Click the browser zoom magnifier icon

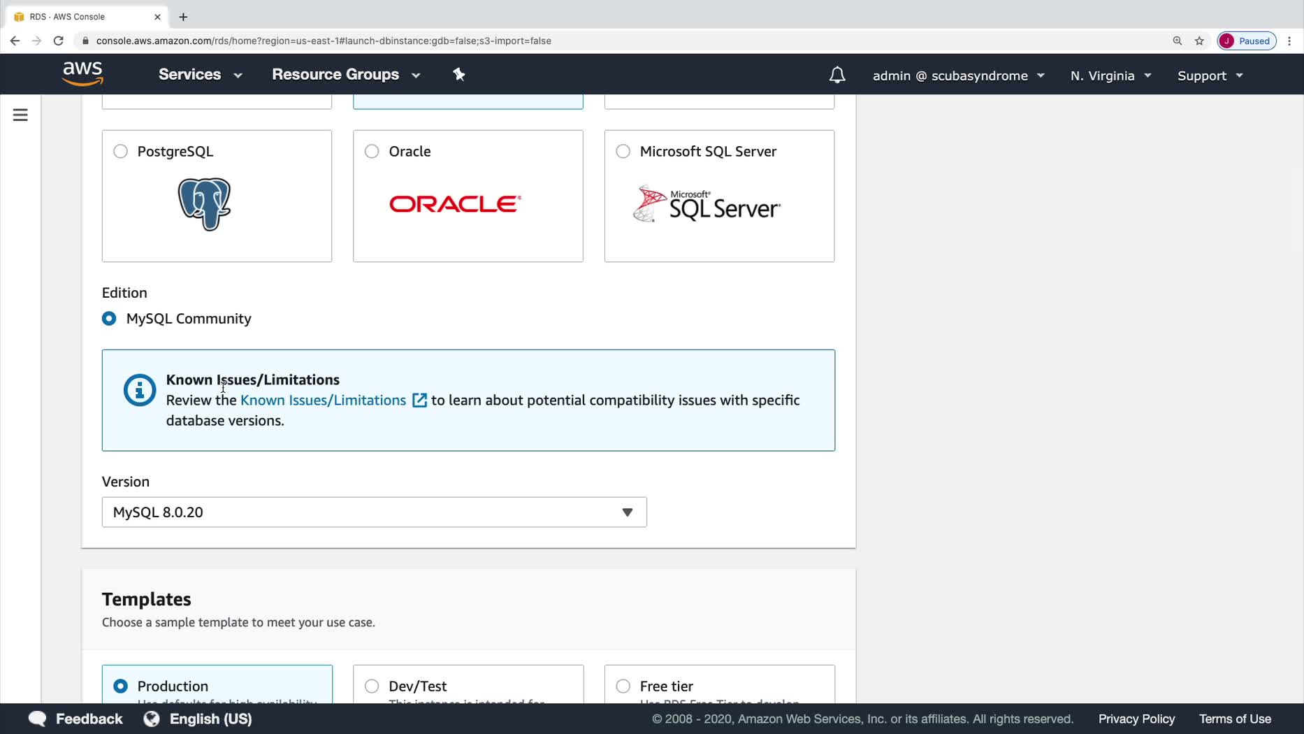(1177, 41)
